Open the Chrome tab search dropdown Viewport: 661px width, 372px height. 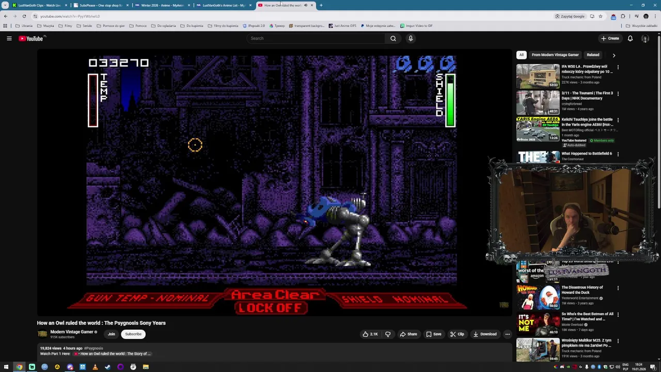(x=5, y=5)
